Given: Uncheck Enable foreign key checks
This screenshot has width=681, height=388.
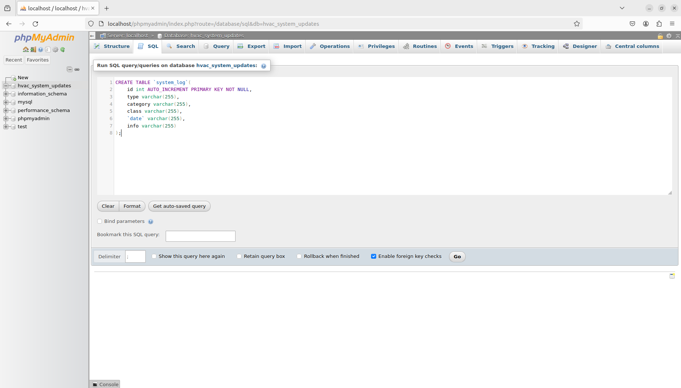Looking at the screenshot, I should coord(374,256).
